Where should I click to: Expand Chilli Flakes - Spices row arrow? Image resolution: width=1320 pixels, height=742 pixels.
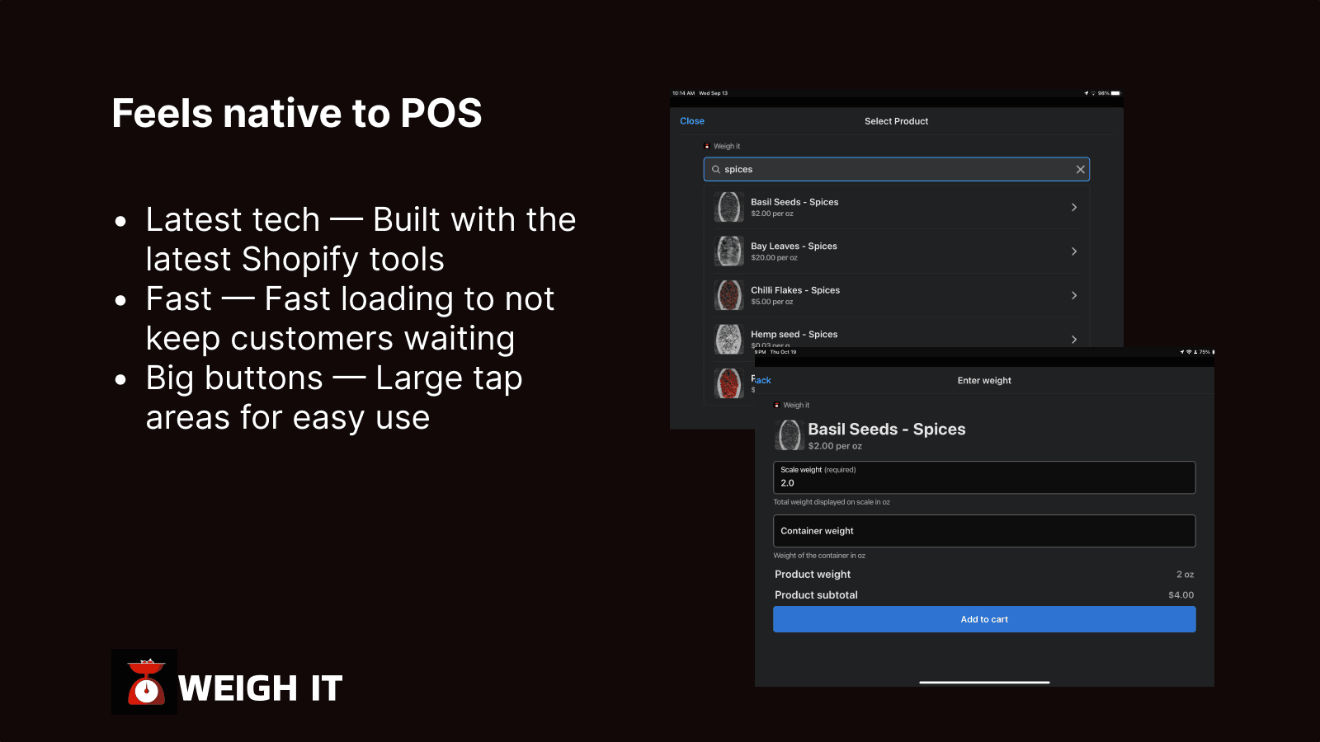pos(1073,295)
